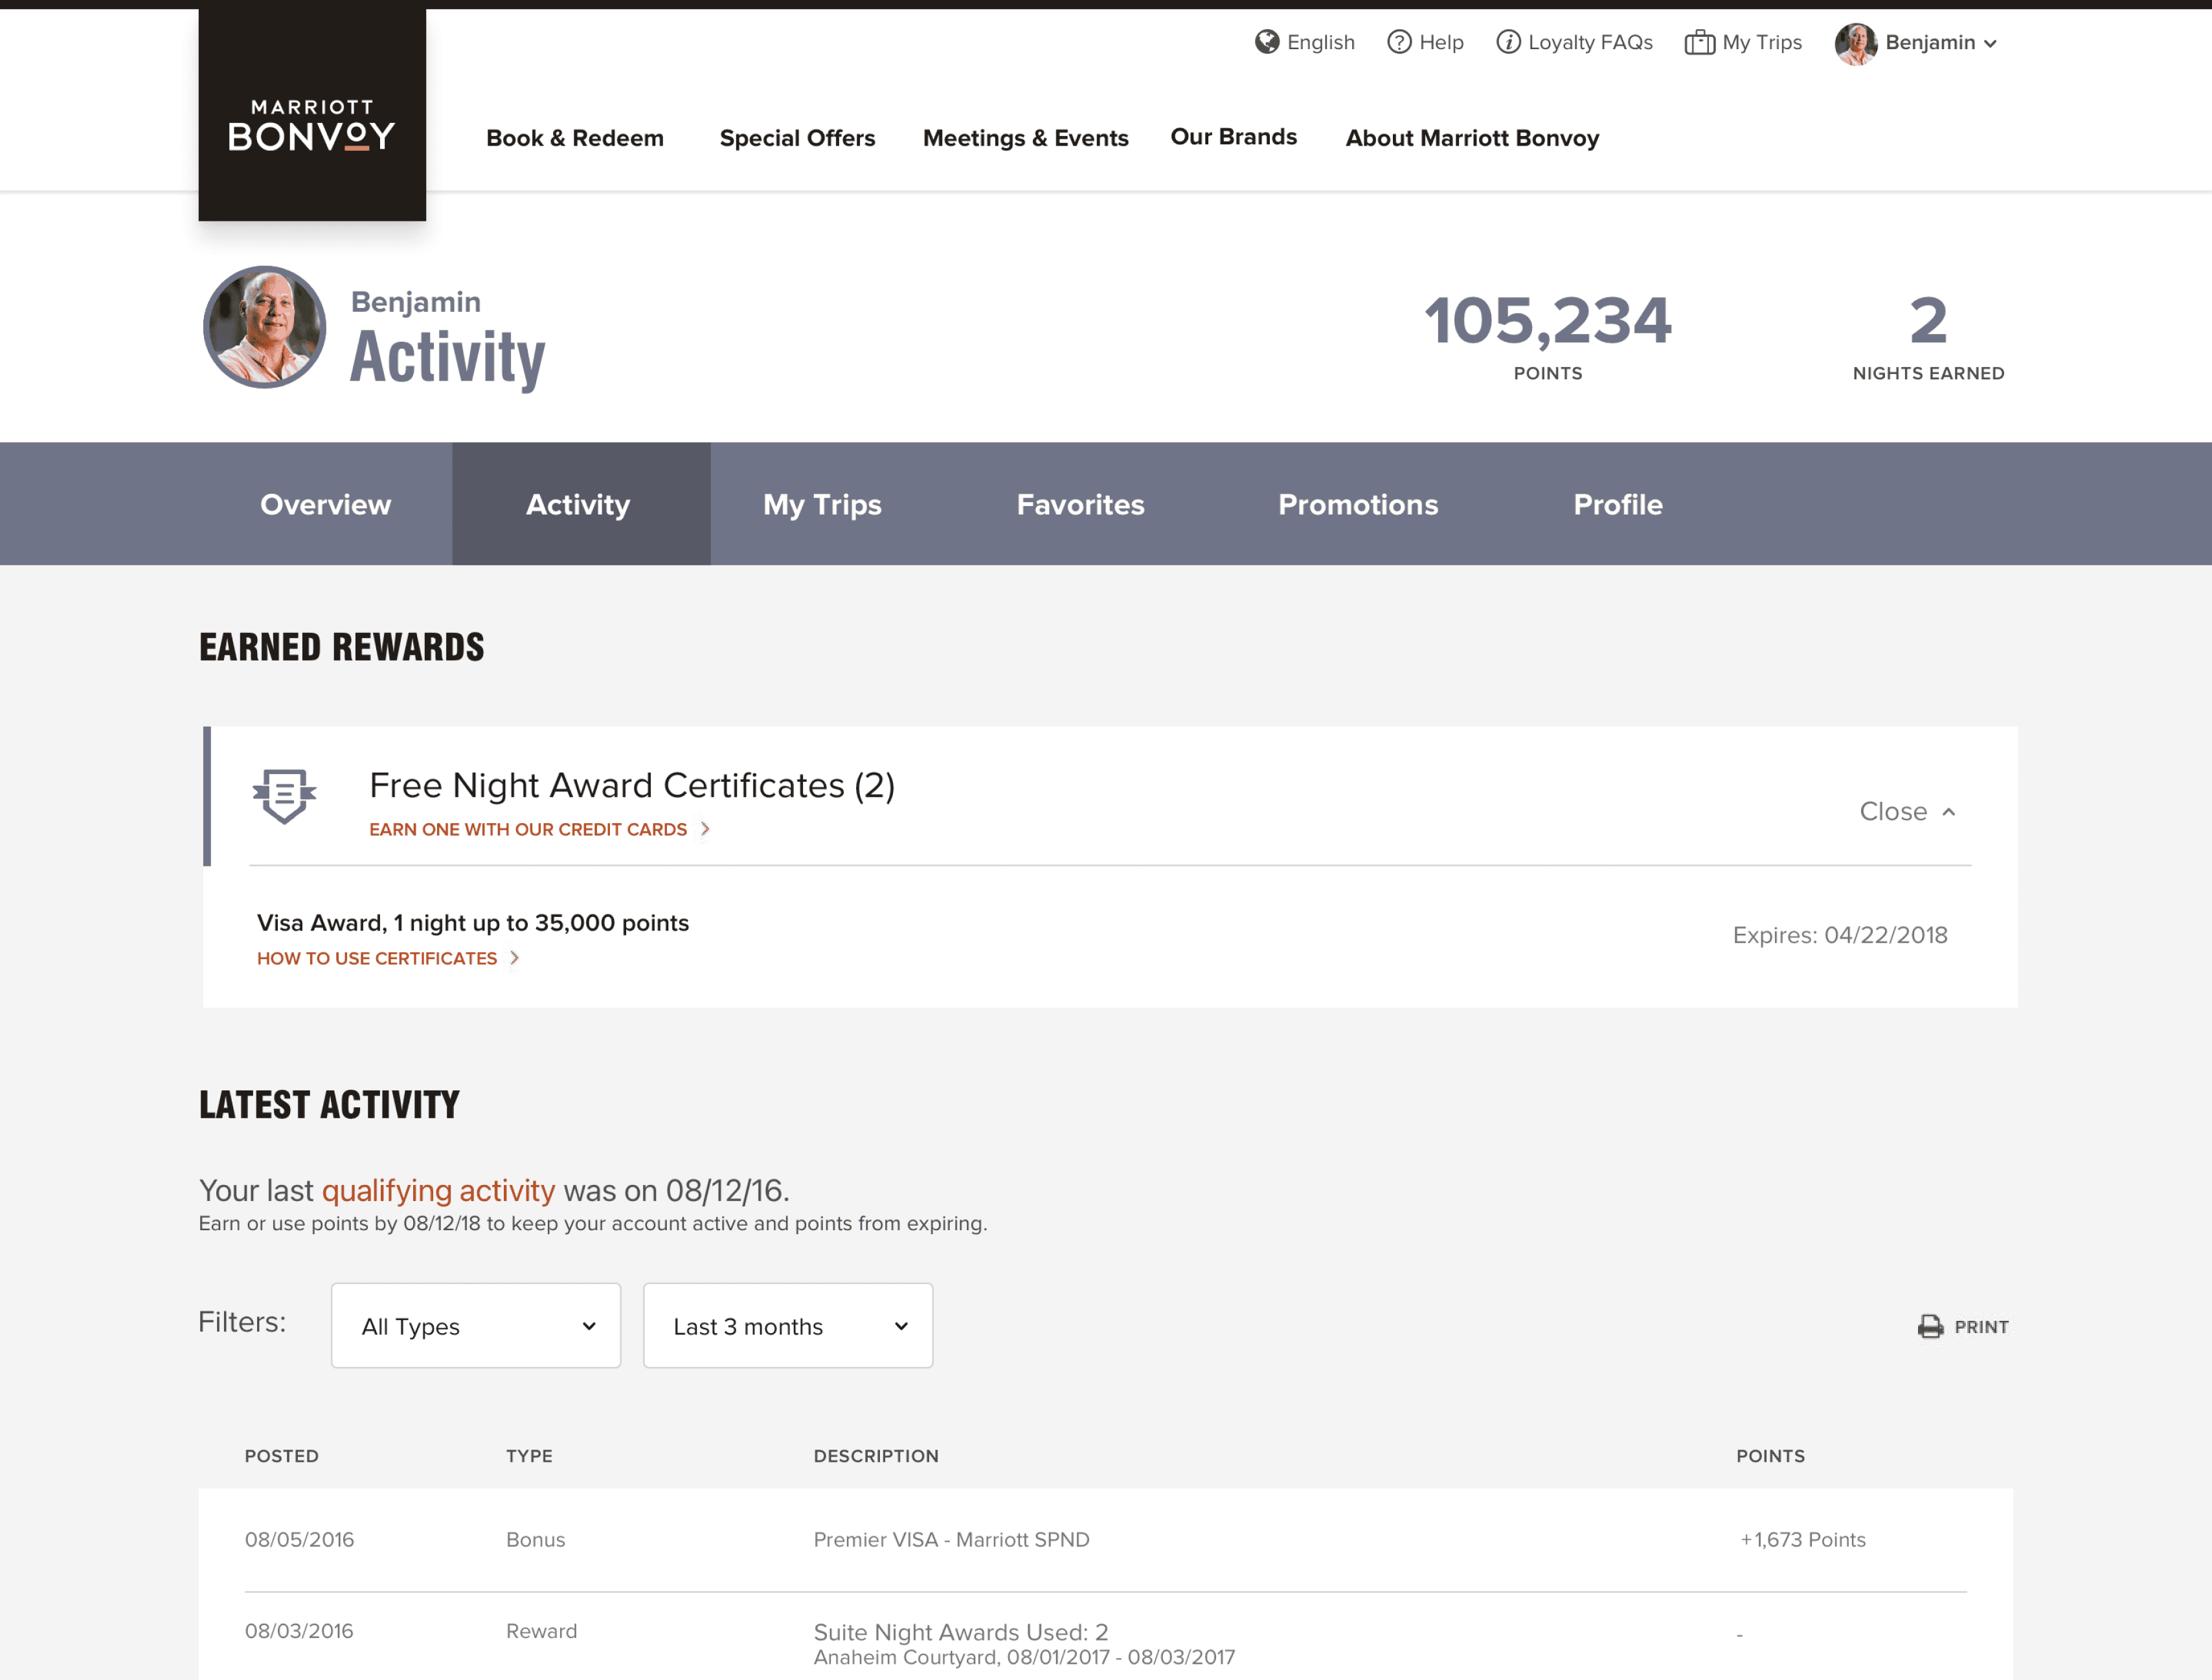Click the PRINT button label
Image resolution: width=2212 pixels, height=1680 pixels.
point(1981,1327)
